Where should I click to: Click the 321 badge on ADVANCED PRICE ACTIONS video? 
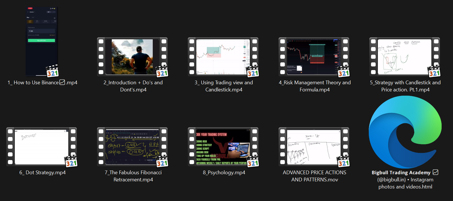click(x=343, y=161)
